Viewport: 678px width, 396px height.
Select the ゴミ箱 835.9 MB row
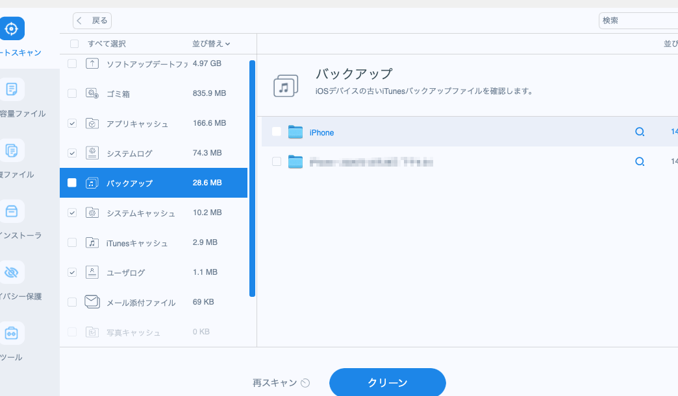[x=153, y=93]
